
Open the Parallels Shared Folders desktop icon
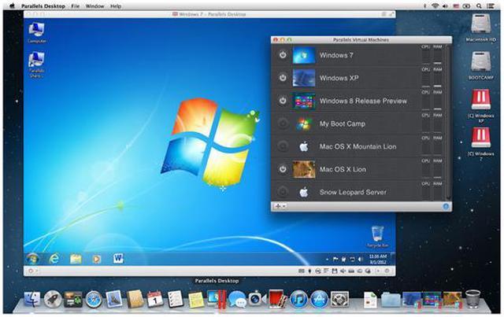tap(36, 65)
